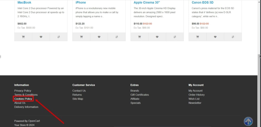
Task: Select iPhone Ex Tax: $101.00 text
Action: point(84,28)
